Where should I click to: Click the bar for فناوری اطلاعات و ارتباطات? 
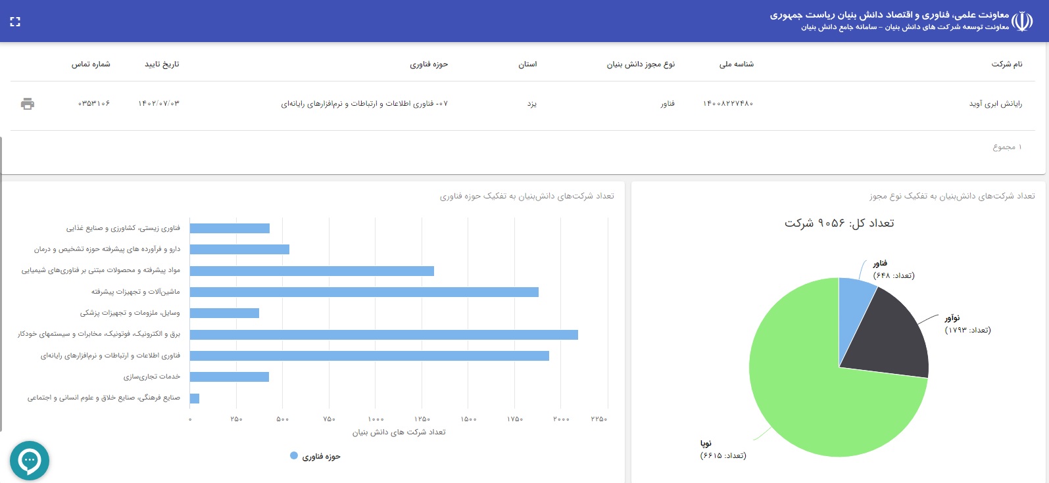click(370, 356)
